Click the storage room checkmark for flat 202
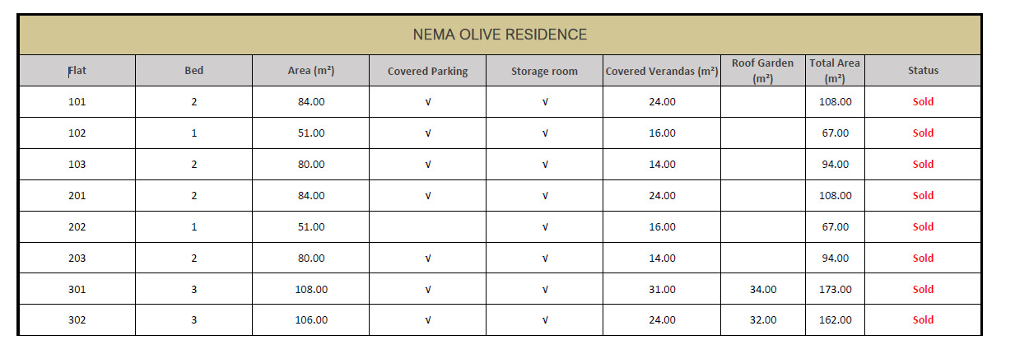 pyautogui.click(x=544, y=227)
